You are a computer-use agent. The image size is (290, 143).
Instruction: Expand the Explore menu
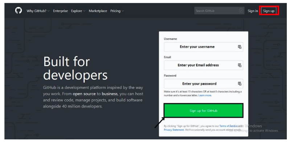click(78, 11)
